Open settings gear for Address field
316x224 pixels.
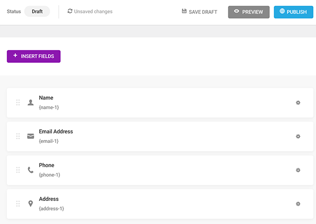(298, 204)
